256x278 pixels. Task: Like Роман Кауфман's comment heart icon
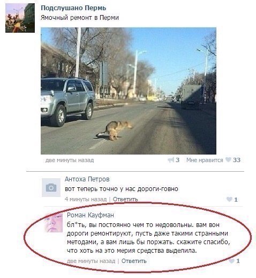point(231,261)
